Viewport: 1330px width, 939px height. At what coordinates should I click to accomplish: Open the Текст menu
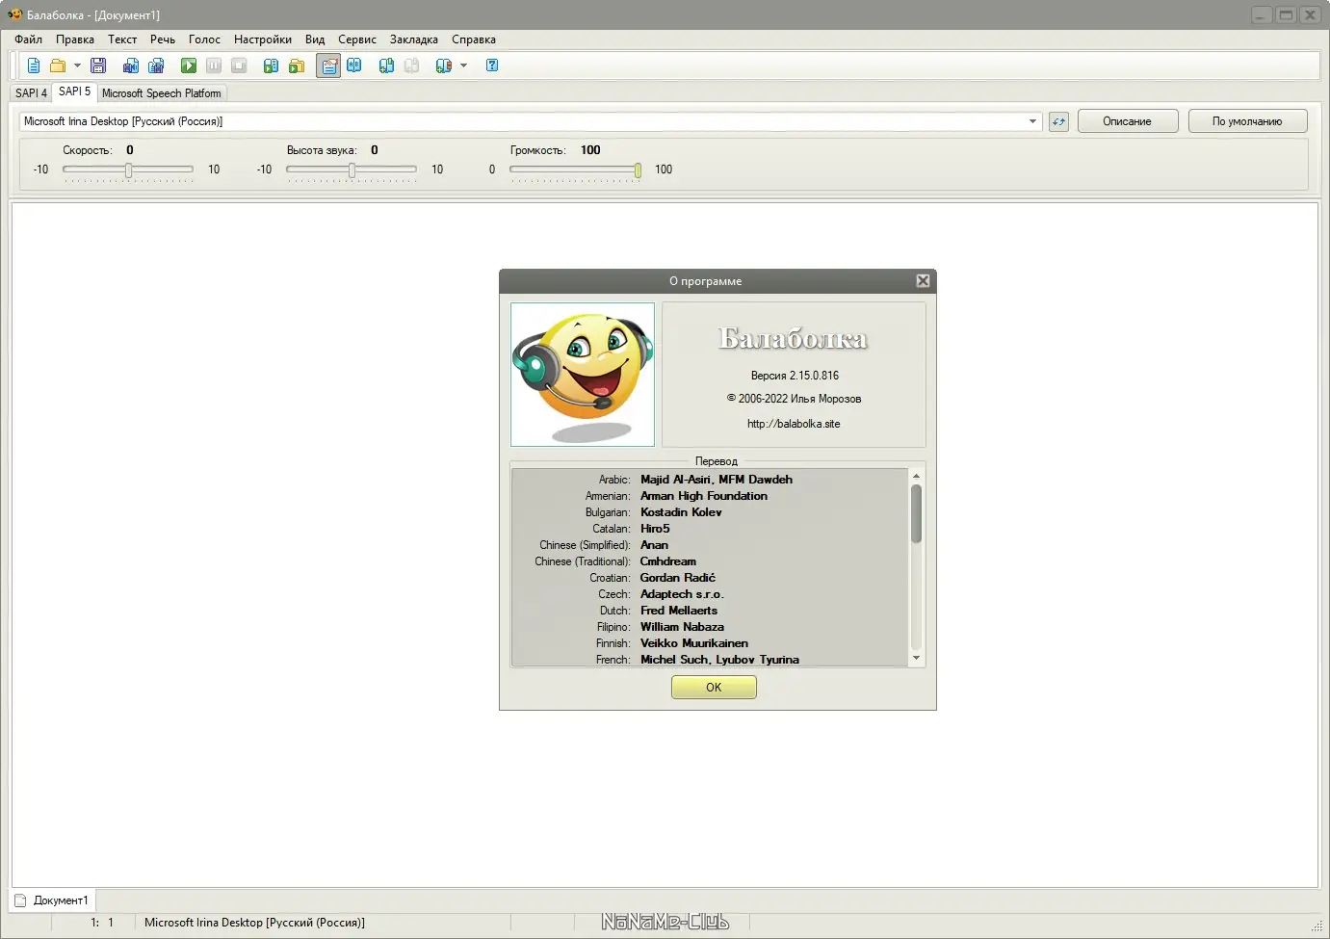(122, 39)
